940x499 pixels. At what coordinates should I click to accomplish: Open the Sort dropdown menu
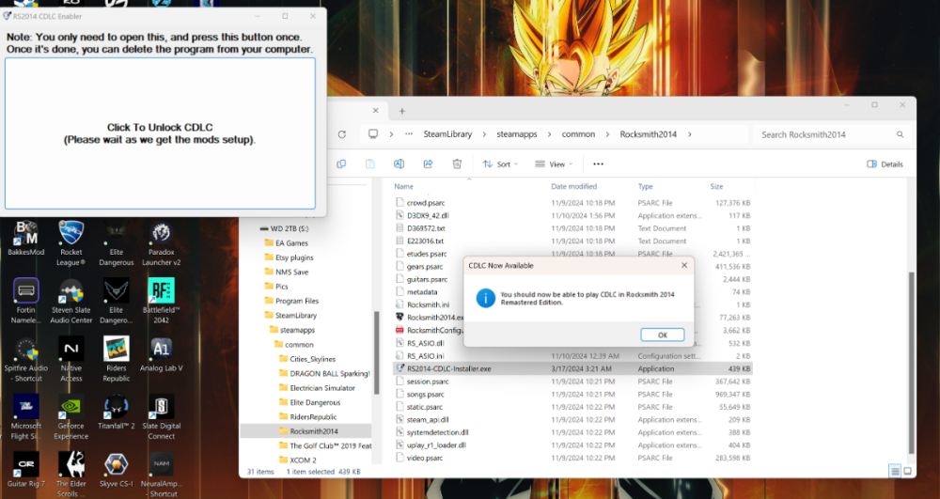[x=499, y=164]
